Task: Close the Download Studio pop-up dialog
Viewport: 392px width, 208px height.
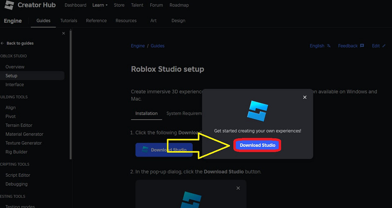Action: click(x=305, y=97)
